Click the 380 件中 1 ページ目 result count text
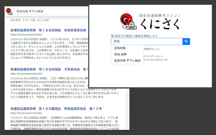Image resolution: width=216 pixels, height=135 pixels. (x=29, y=20)
